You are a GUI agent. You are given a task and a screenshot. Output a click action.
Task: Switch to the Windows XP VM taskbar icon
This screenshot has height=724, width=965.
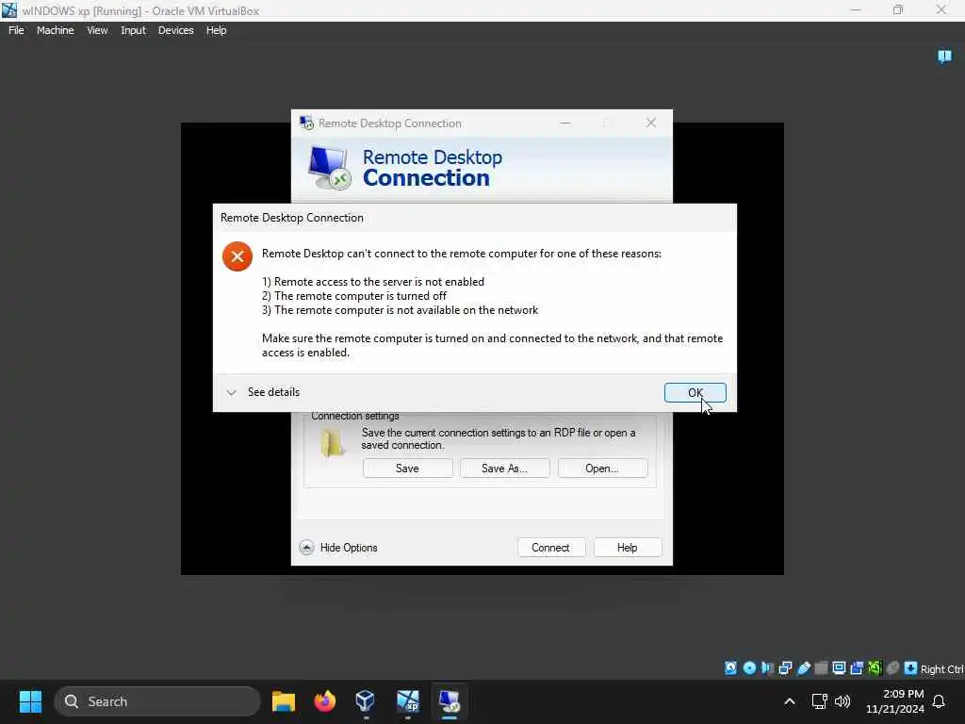click(x=407, y=700)
